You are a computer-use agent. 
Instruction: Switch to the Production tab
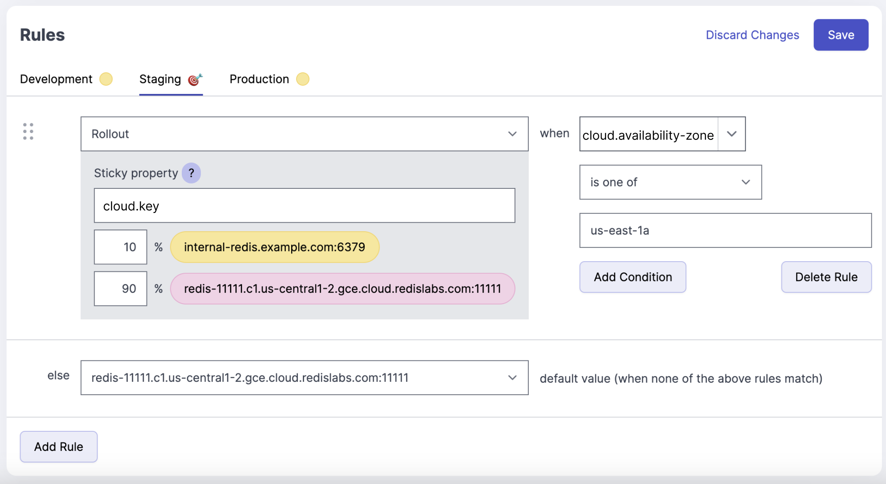(259, 79)
